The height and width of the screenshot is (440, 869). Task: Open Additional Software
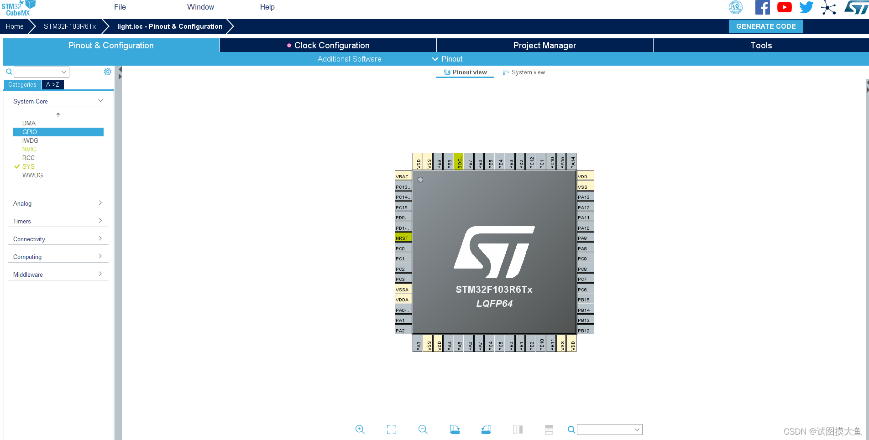click(x=350, y=59)
